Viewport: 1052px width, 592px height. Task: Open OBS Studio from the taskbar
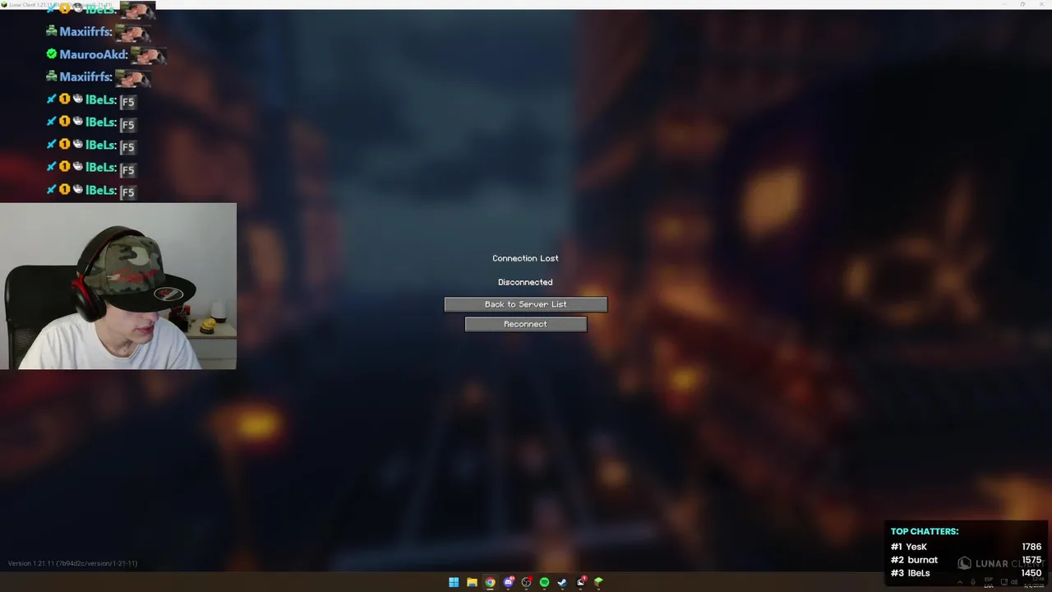click(x=526, y=582)
